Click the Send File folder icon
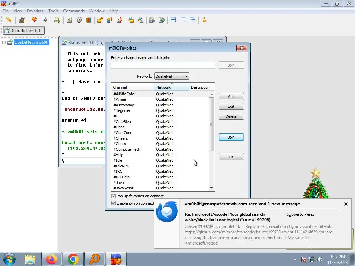This screenshot has width=355, height=266. pyautogui.click(x=100, y=20)
